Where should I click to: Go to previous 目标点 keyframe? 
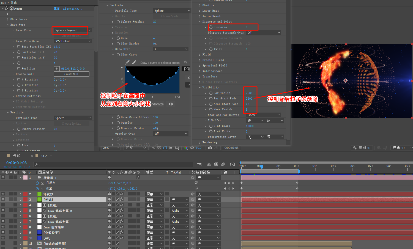click(x=225, y=183)
